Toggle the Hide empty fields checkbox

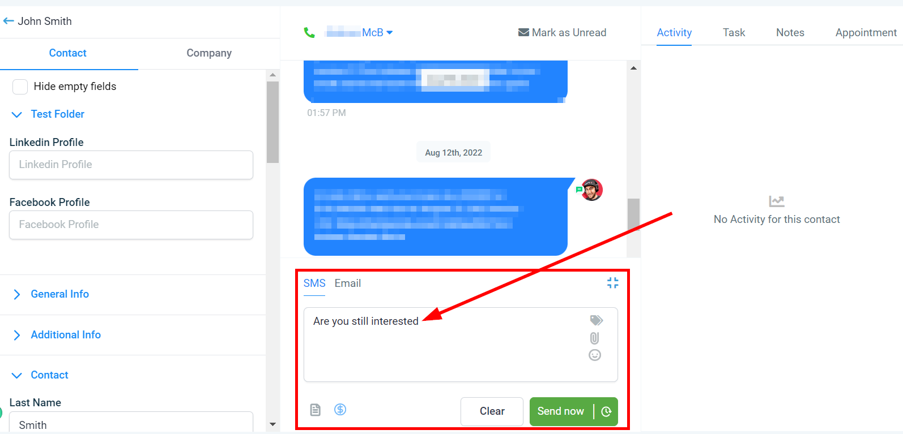tap(20, 87)
